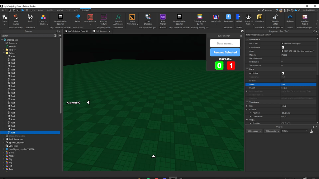Open 3D TEXT plugin

239,18
